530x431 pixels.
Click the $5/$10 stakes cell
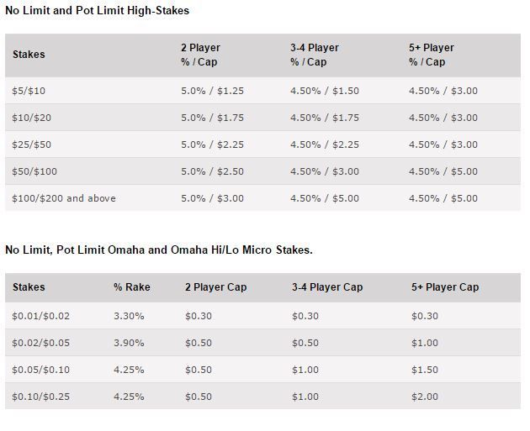pos(29,91)
